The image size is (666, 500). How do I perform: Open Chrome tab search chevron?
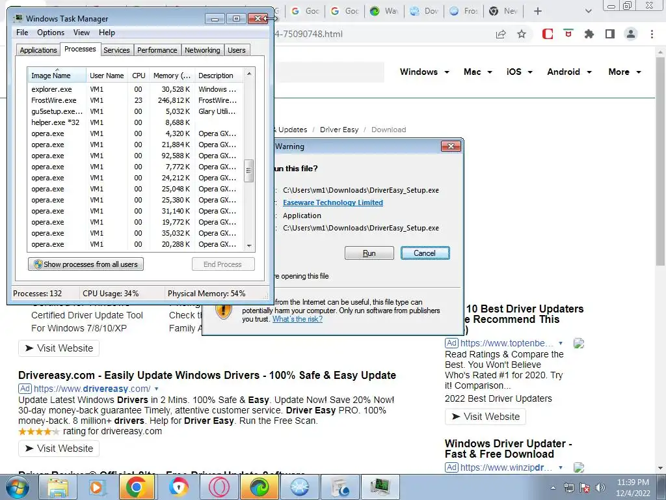click(x=588, y=11)
